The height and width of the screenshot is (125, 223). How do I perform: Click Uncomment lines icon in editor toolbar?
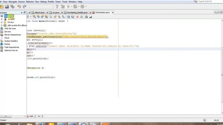click(91, 17)
